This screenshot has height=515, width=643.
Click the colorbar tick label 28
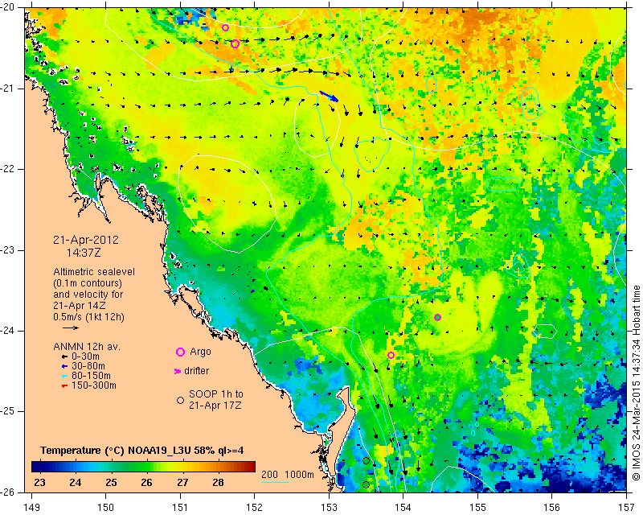pos(218,483)
